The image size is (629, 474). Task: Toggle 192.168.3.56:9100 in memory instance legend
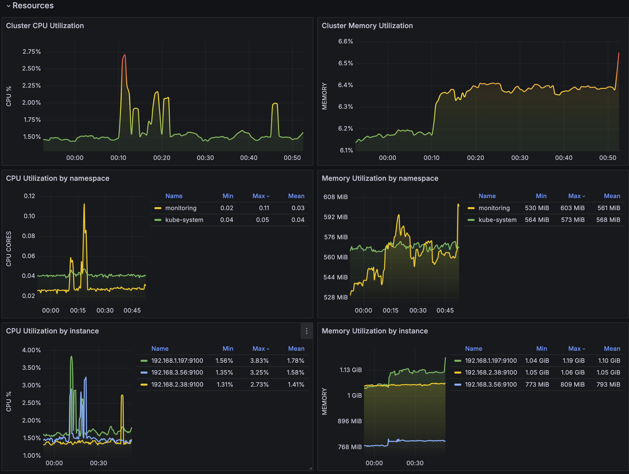click(x=490, y=384)
